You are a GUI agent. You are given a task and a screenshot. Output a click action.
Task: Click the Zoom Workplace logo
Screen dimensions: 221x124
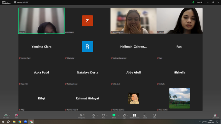(6, 2)
